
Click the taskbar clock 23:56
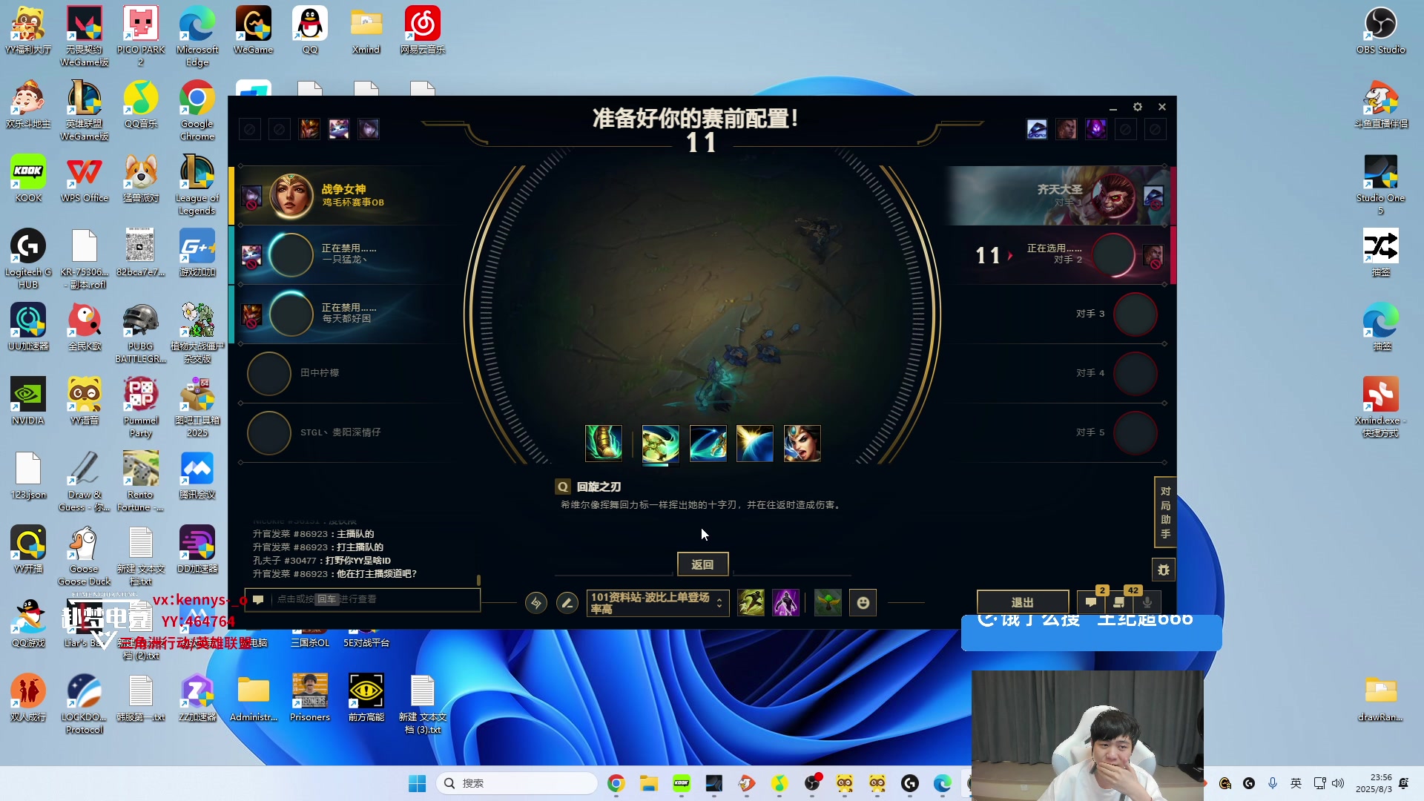[1374, 783]
